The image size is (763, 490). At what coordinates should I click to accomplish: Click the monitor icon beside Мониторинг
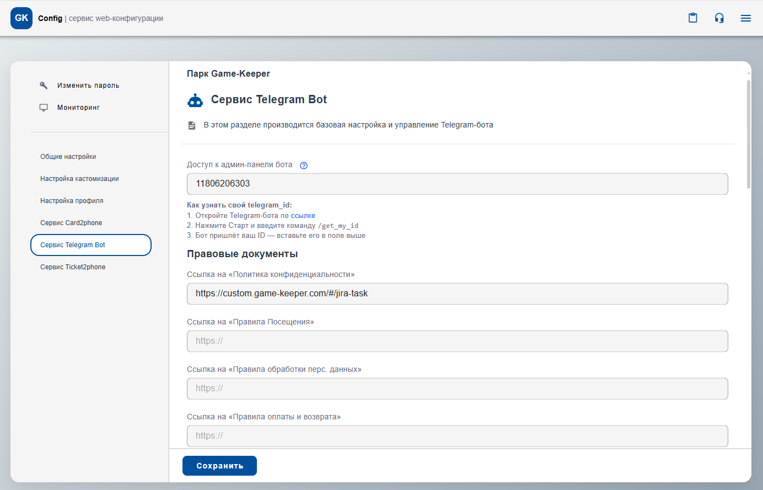[x=44, y=108]
